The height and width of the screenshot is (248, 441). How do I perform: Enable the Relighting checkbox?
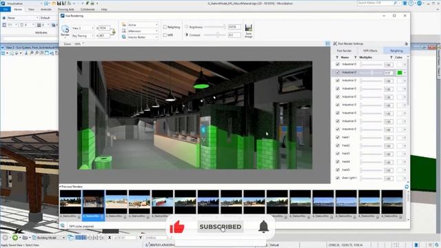point(165,27)
